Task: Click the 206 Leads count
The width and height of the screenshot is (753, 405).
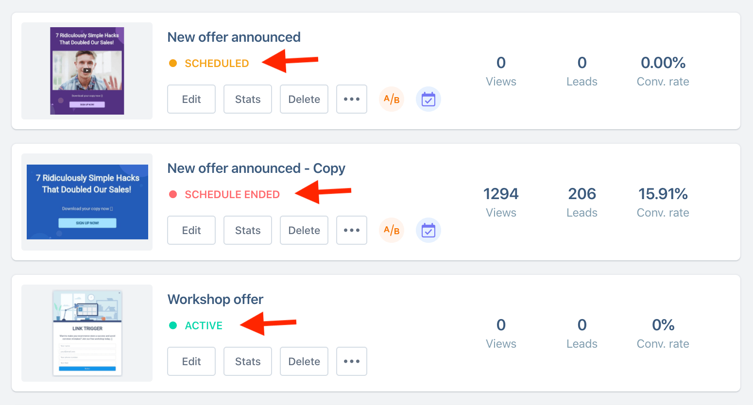Action: [582, 194]
